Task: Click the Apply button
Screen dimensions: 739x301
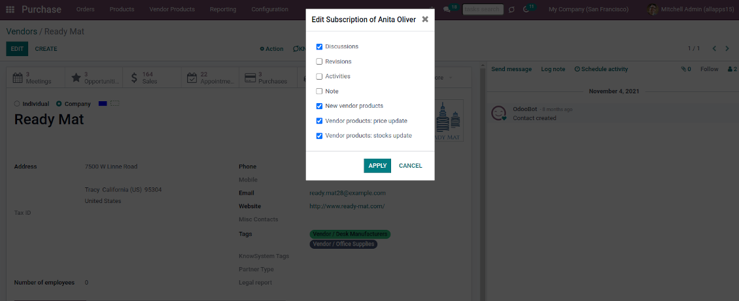Action: [377, 166]
